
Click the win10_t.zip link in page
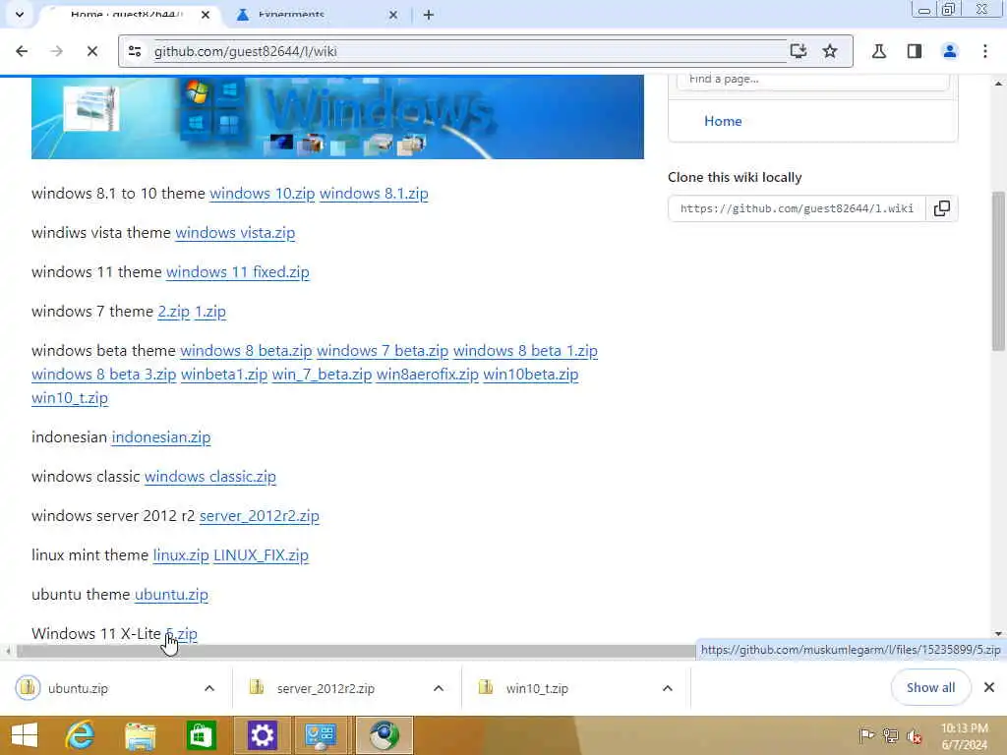[70, 398]
